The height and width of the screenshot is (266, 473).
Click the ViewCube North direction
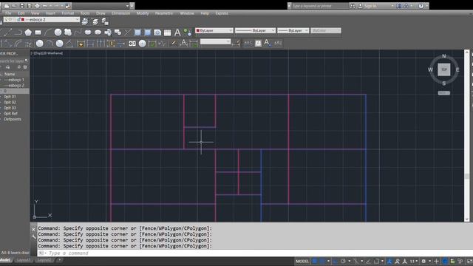443,56
